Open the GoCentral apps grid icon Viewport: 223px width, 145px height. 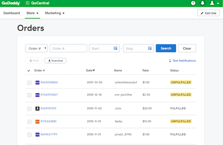point(28,3)
